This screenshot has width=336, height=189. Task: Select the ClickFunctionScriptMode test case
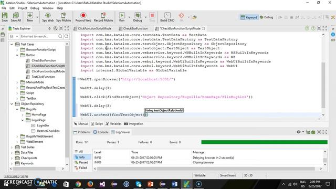point(48,71)
